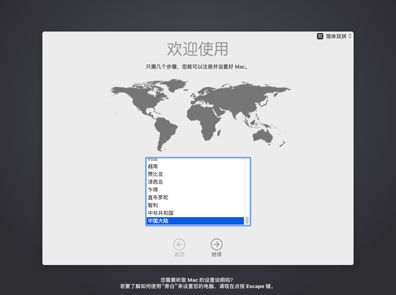Screen dimensions: 396x295
Task: Click the gray world map image
Action: [x=198, y=113]
